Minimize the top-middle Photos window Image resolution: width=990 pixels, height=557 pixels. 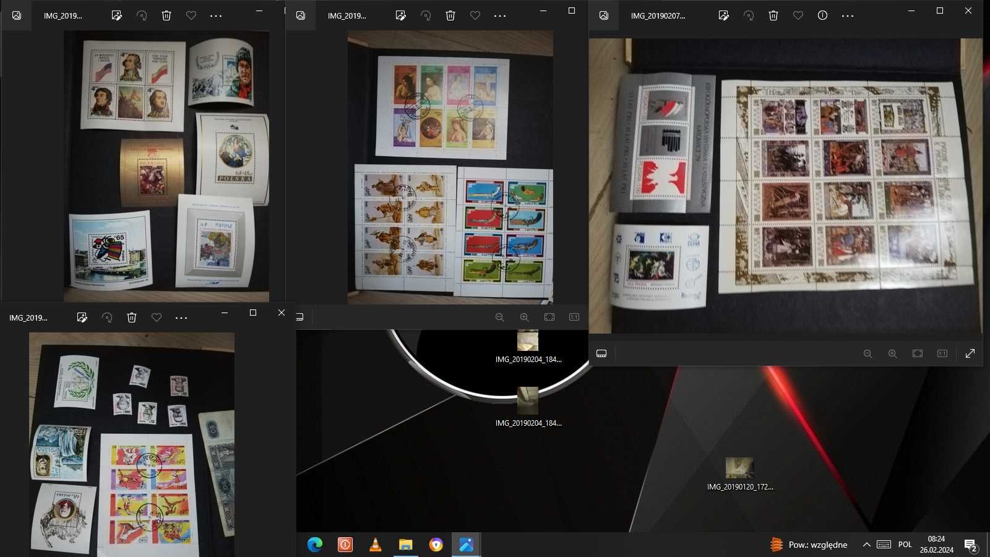(543, 11)
